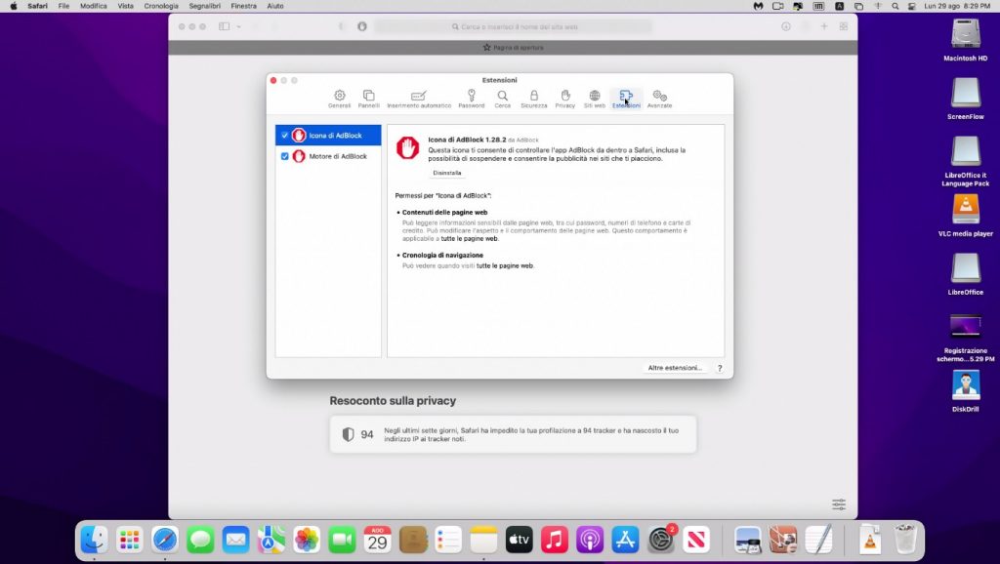
Task: Disable the Icona di AdBlock checkbox
Action: point(285,136)
